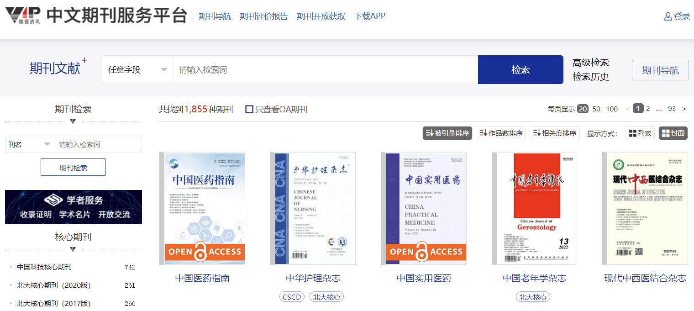Enable 只查看OA期刊 checkbox
694x311 pixels.
[249, 109]
